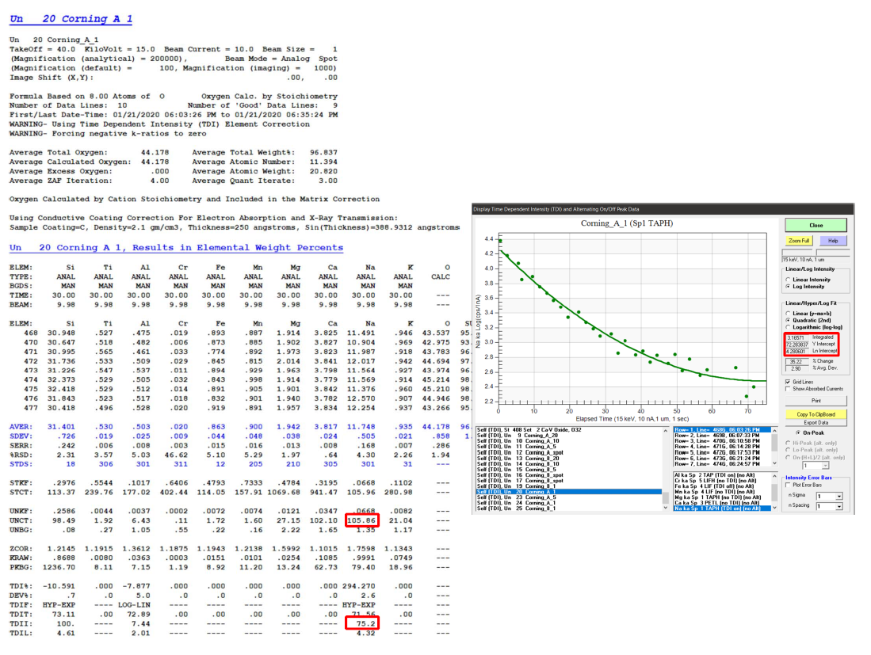Viewport: 871px width, 655px height.
Task: Expand the n Spacing dropdown
Action: [839, 505]
